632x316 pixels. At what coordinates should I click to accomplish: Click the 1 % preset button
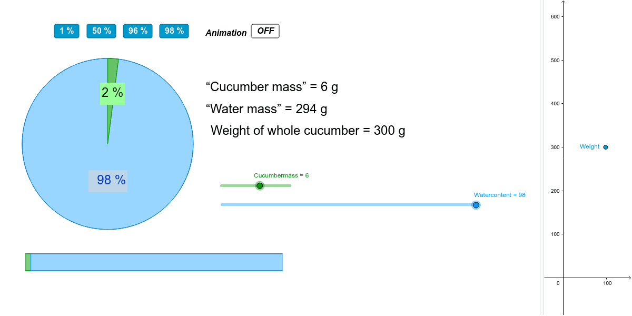pyautogui.click(x=67, y=31)
